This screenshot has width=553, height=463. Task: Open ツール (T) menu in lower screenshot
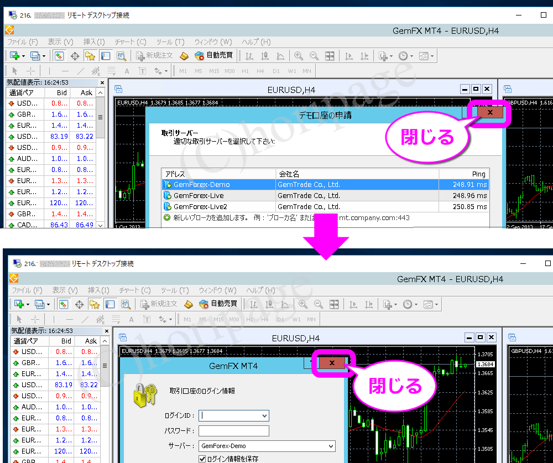click(175, 290)
